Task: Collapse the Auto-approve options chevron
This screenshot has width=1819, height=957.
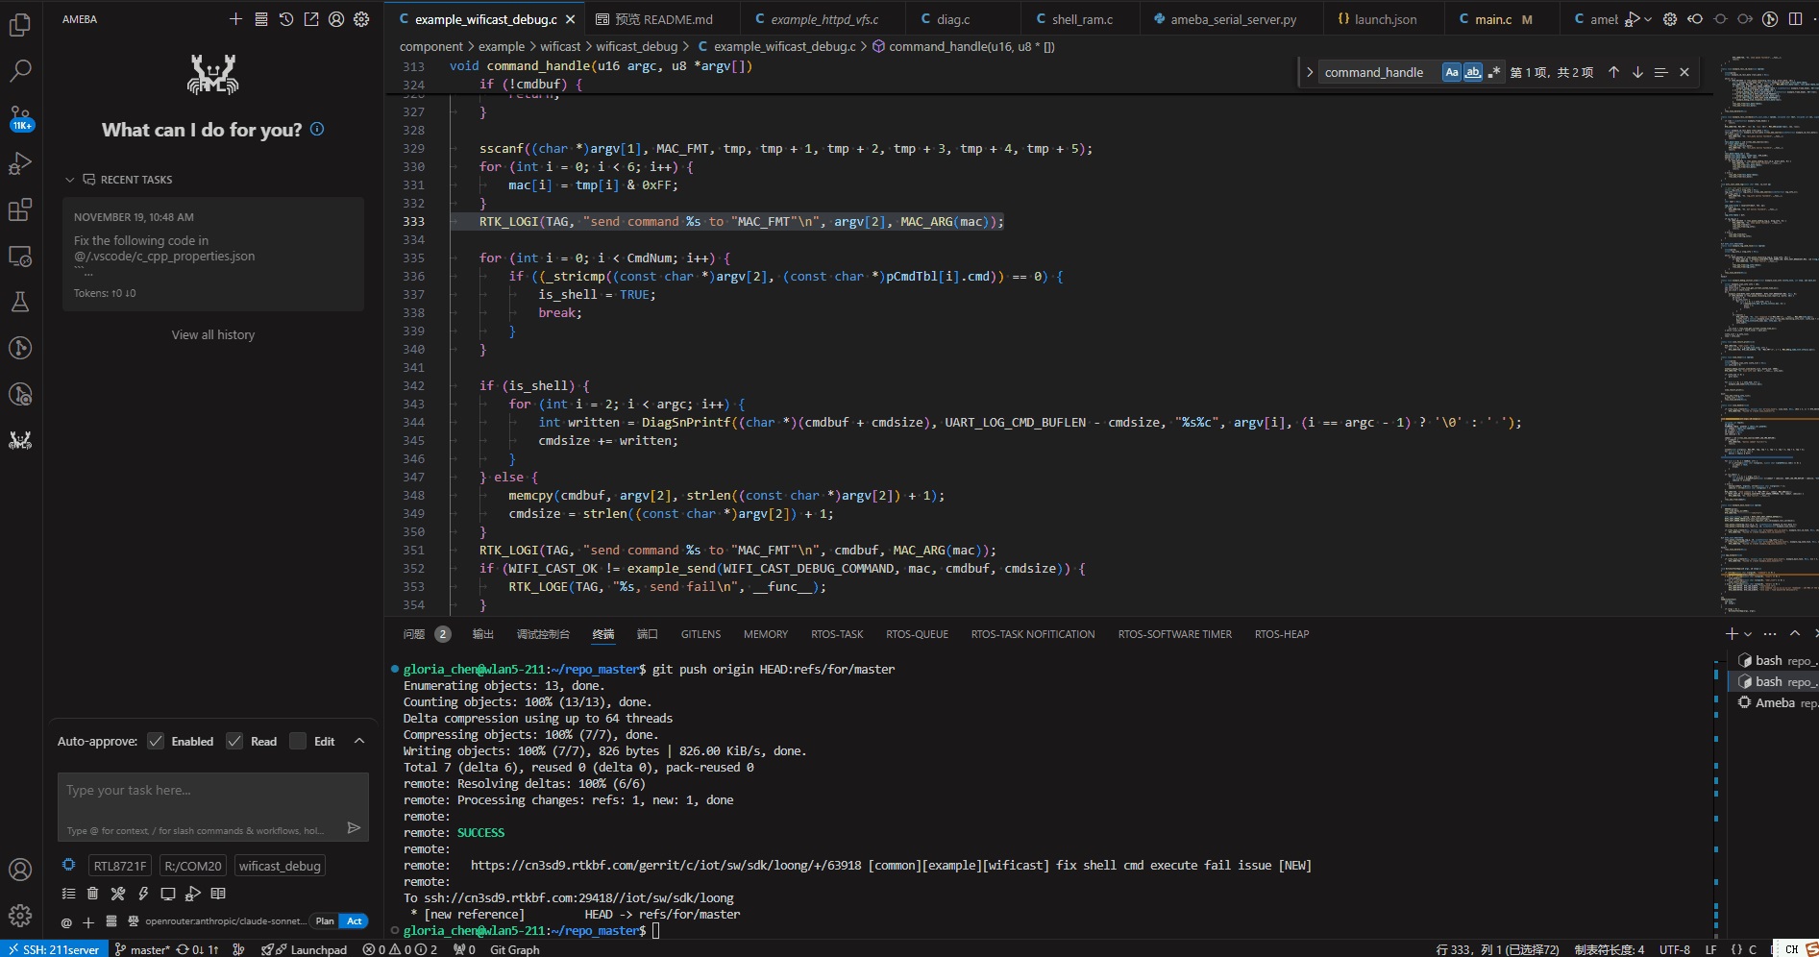Action: pos(359,741)
